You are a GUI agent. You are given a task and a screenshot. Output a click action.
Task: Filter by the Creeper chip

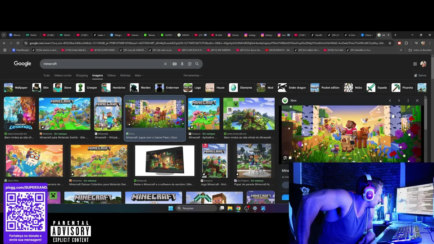(x=87, y=88)
